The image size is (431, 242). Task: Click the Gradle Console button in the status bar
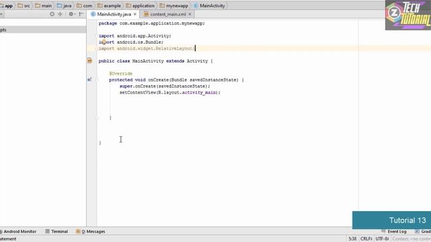point(423,231)
